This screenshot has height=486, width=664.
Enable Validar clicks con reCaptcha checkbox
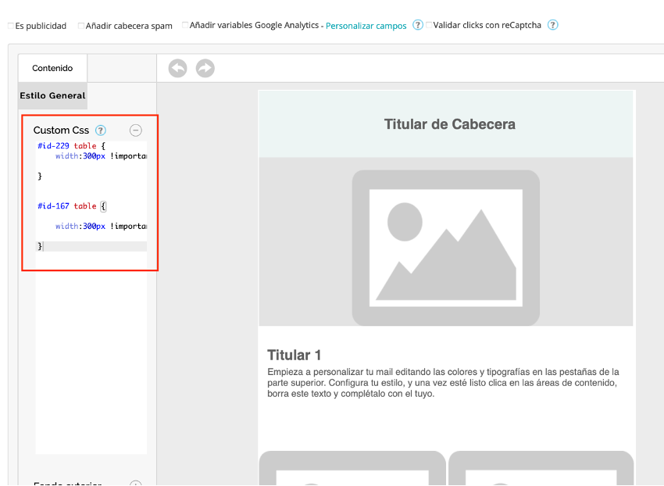coord(429,25)
